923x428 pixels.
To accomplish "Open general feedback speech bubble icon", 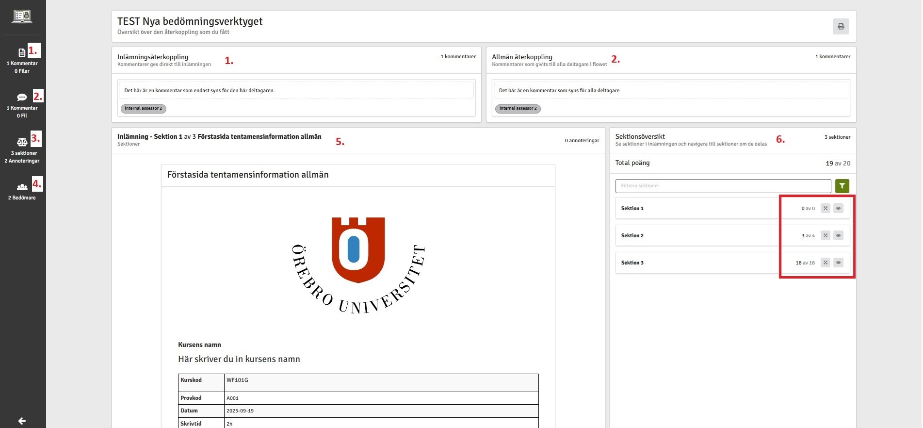I will 22,98.
